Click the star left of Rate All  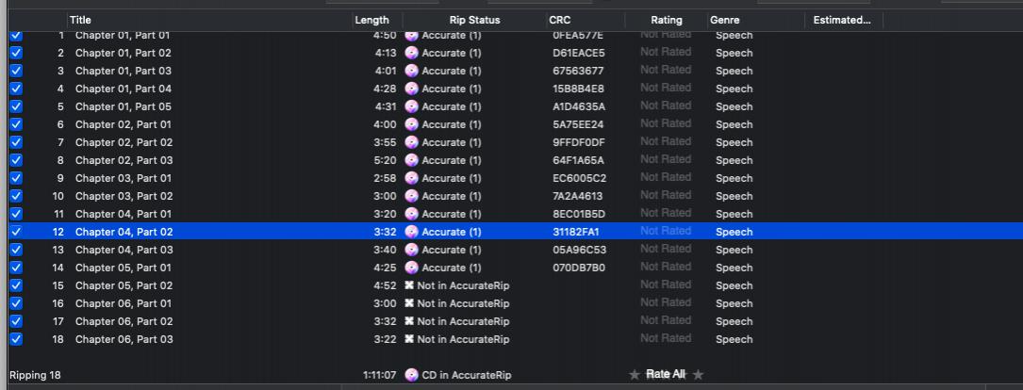tap(635, 375)
